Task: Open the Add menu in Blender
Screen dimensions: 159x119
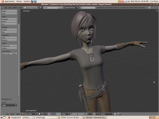Action: 10,8
